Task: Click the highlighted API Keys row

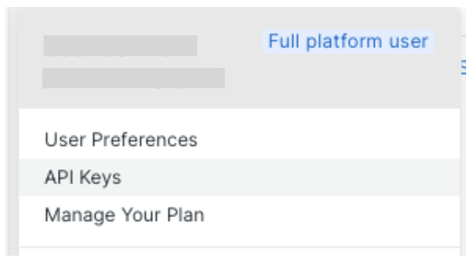Action: pos(238,178)
